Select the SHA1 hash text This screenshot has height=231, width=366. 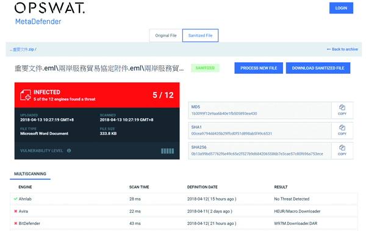[x=232, y=133]
